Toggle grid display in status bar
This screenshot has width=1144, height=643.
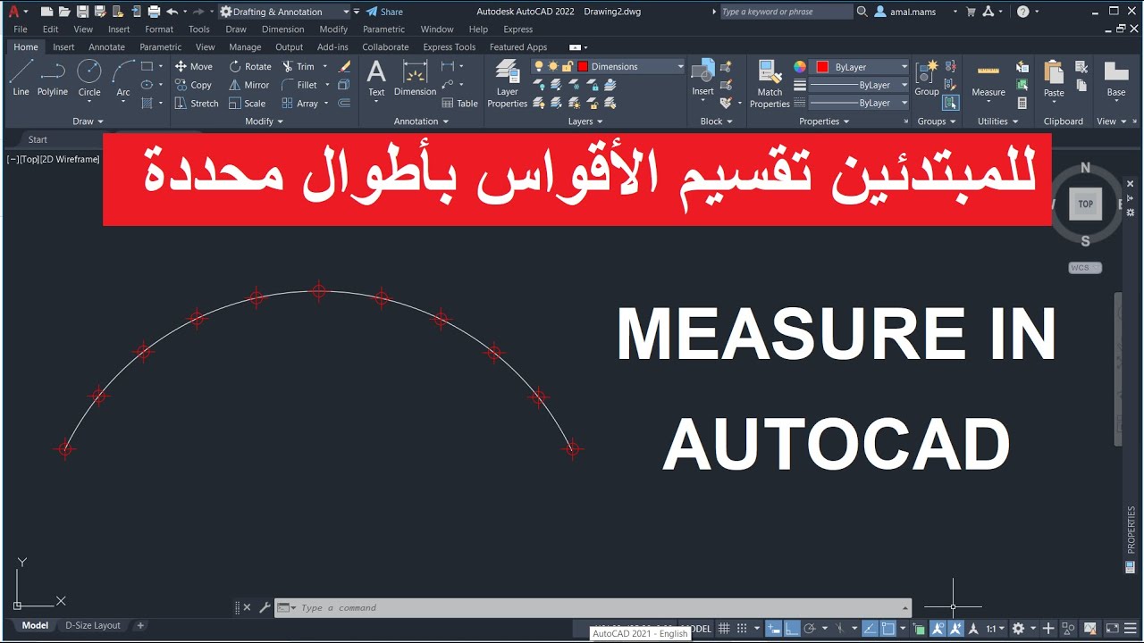(725, 629)
